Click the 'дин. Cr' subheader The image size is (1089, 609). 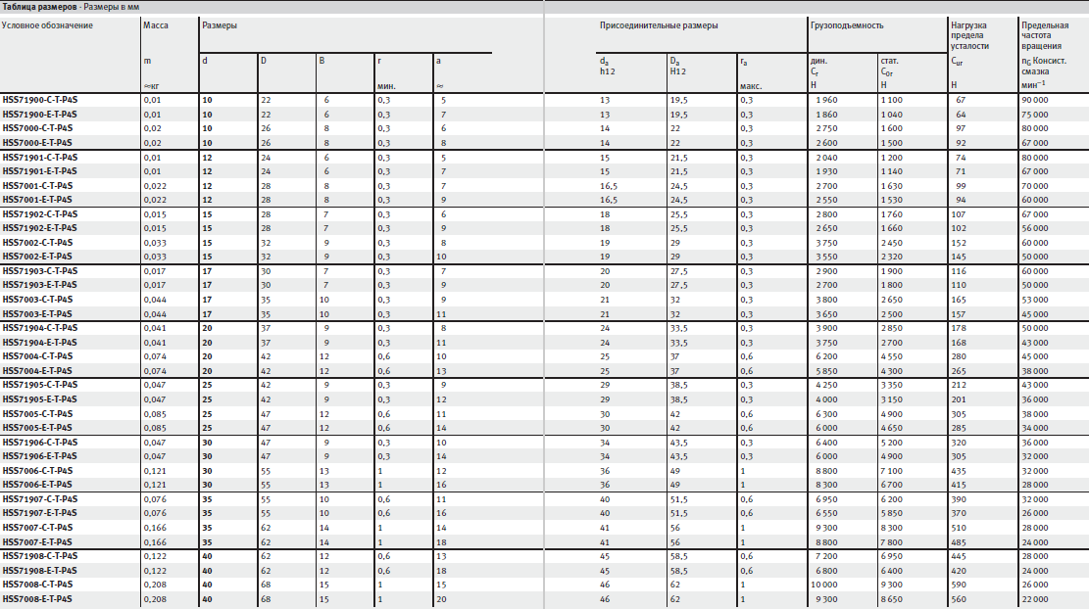pos(818,66)
